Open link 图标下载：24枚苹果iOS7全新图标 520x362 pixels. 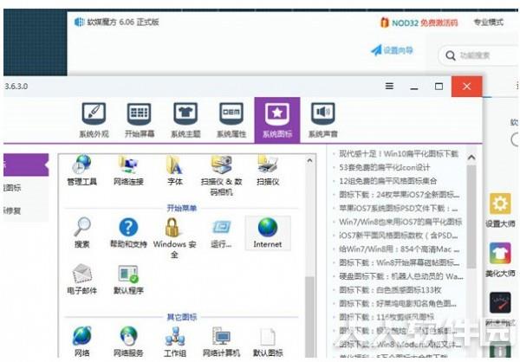click(x=399, y=195)
